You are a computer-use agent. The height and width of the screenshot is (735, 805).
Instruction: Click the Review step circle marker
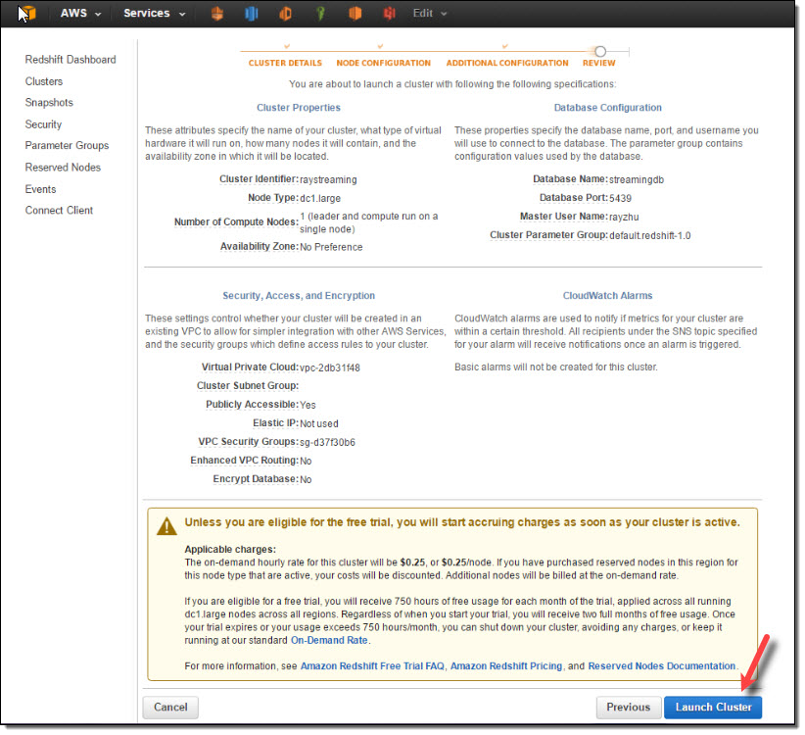pos(600,51)
